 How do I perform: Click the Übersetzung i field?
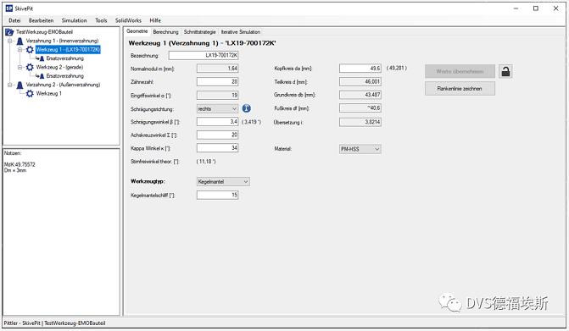coord(360,122)
